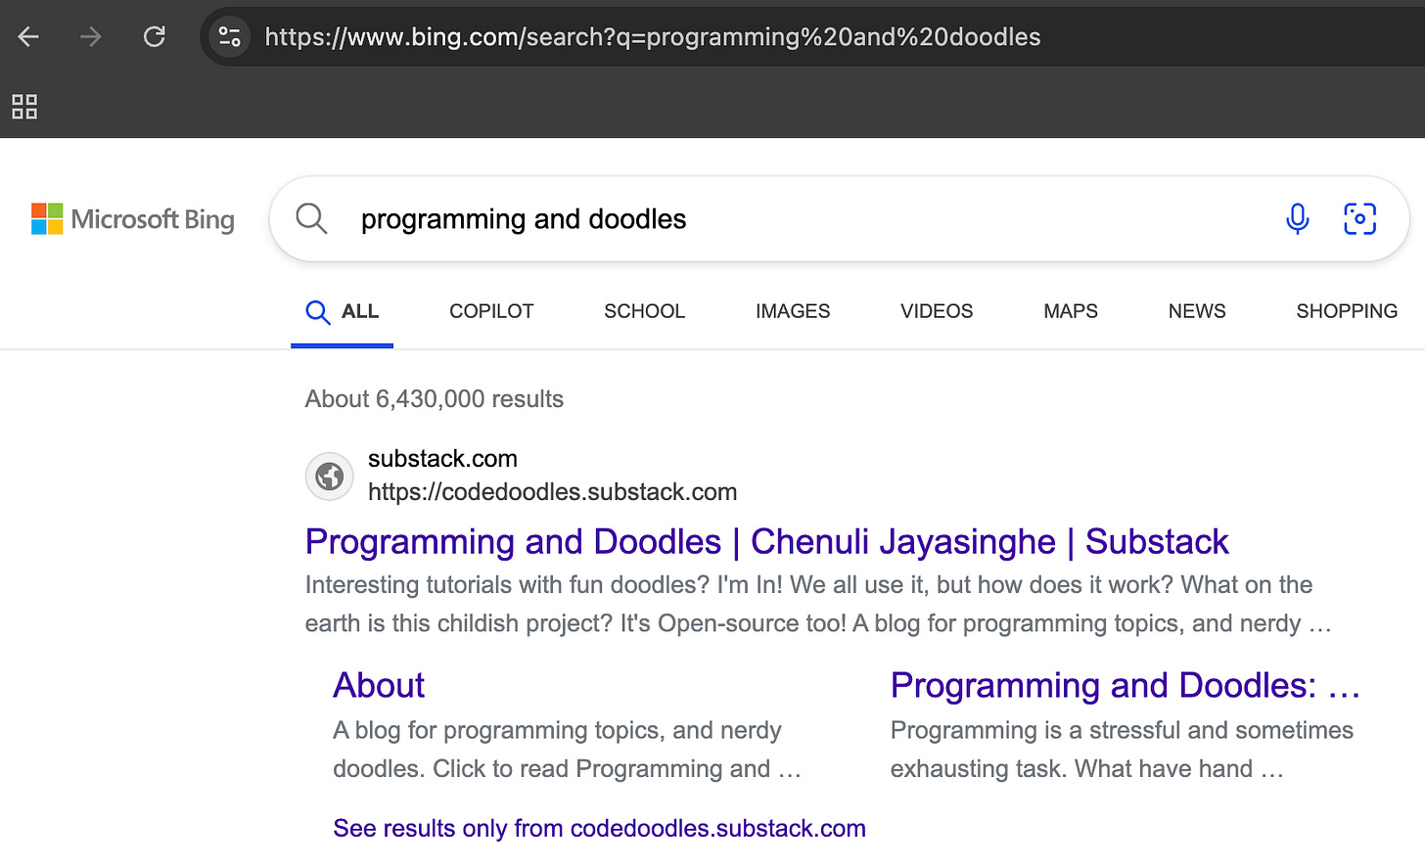Screen dimensions: 1425x867
Task: Click the https://codedoodles.substack.com URL
Action: pyautogui.click(x=552, y=492)
